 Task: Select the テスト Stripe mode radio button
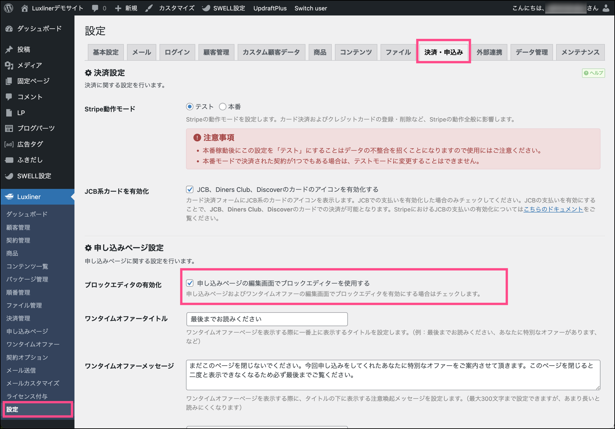tap(190, 107)
